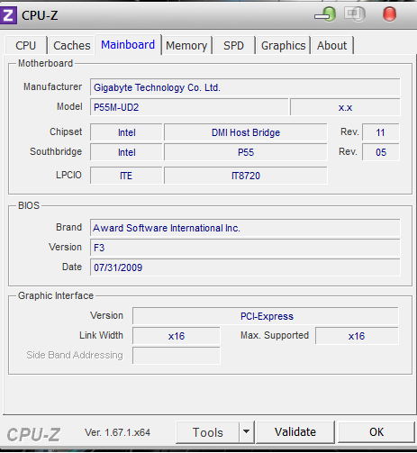Click Graphic Interface Version PCI-Express field
Image resolution: width=417 pixels, height=453 pixels.
pos(266,316)
